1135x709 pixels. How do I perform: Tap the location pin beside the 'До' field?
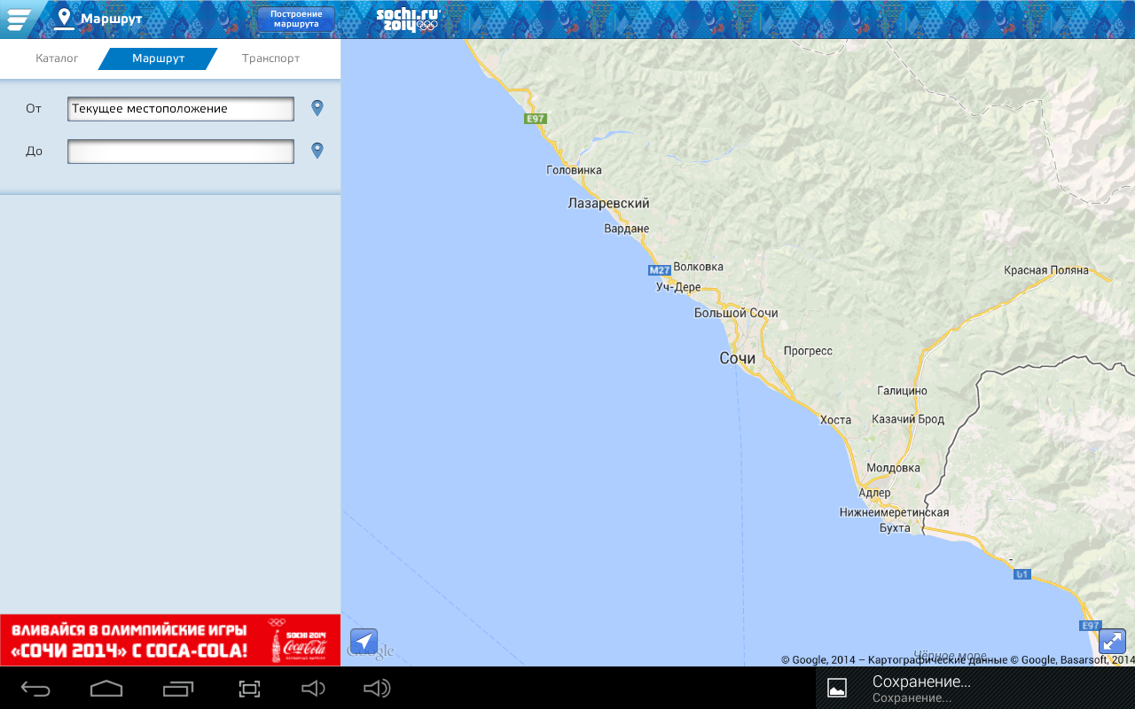coord(317,151)
